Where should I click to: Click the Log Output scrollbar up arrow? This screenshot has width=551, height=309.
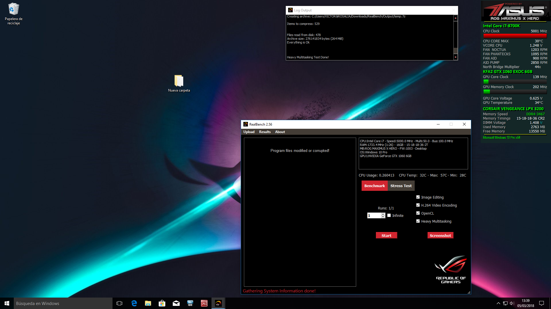[x=455, y=18]
